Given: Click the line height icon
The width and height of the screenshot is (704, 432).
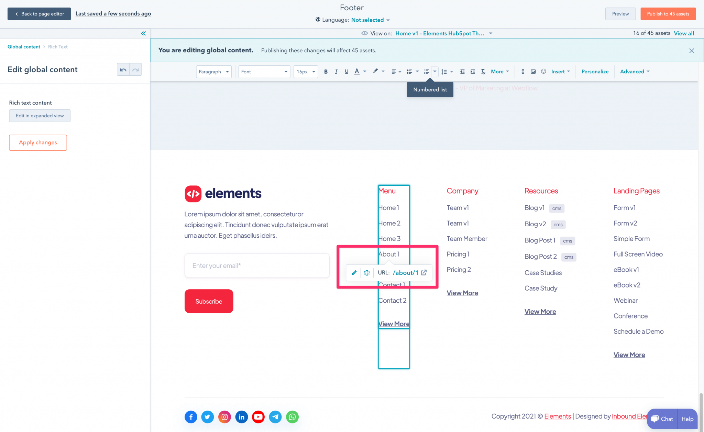Looking at the screenshot, I should click(444, 72).
